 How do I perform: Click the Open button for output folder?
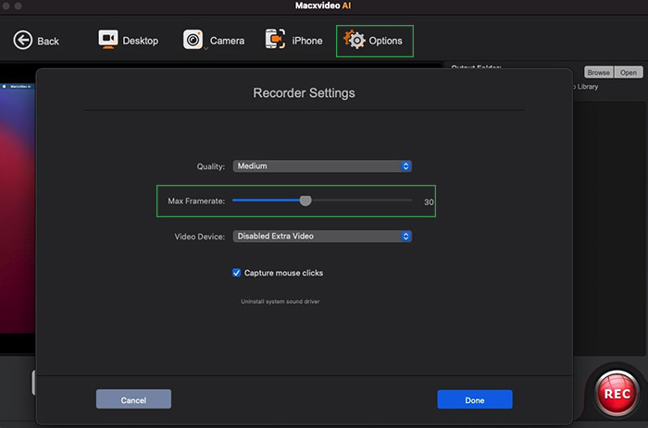(x=629, y=72)
